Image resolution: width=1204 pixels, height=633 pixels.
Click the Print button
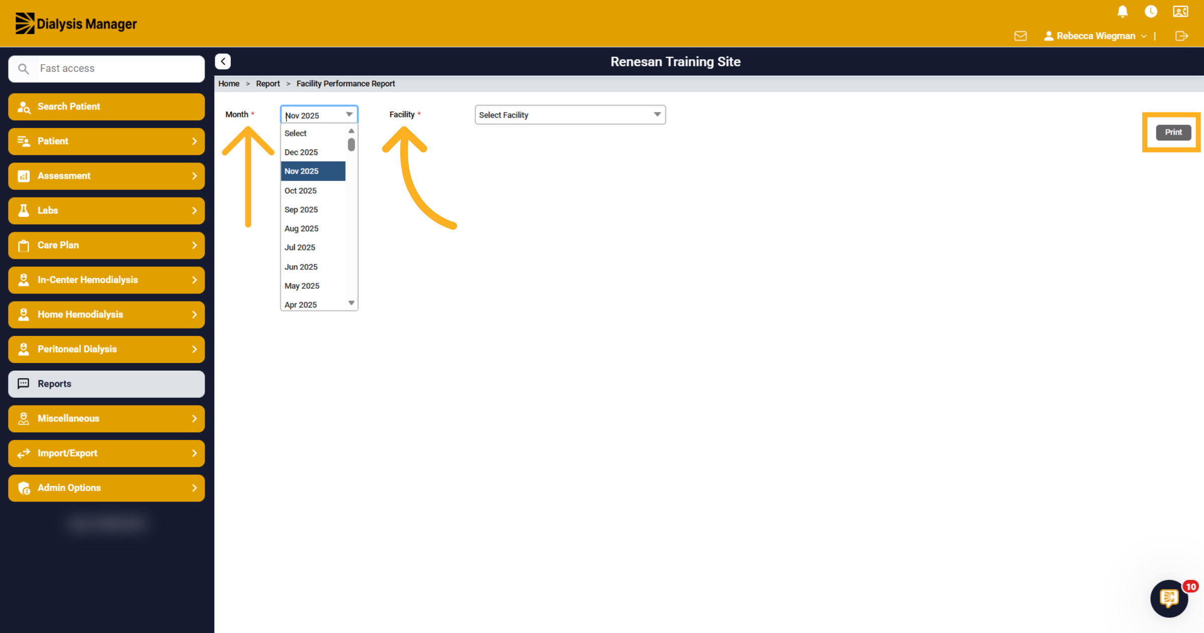coord(1173,132)
